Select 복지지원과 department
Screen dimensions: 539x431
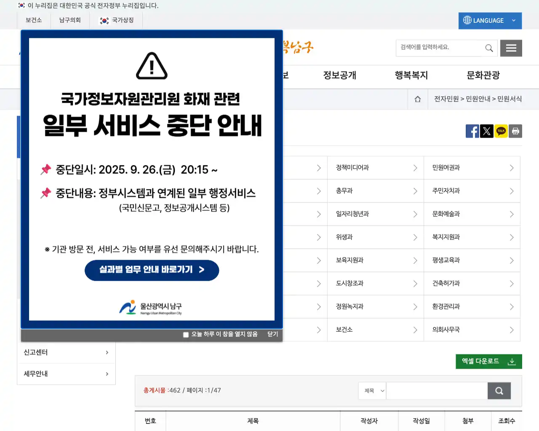coord(472,237)
